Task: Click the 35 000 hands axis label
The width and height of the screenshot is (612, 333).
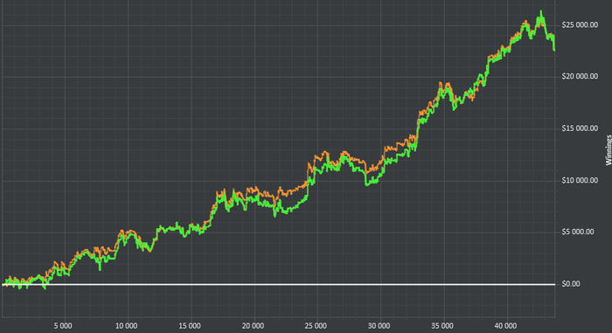Action: click(x=442, y=326)
